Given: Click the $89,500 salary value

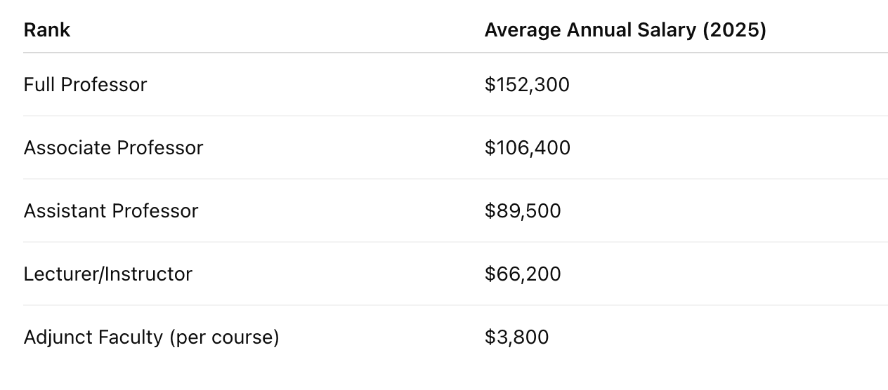Looking at the screenshot, I should pyautogui.click(x=523, y=211).
